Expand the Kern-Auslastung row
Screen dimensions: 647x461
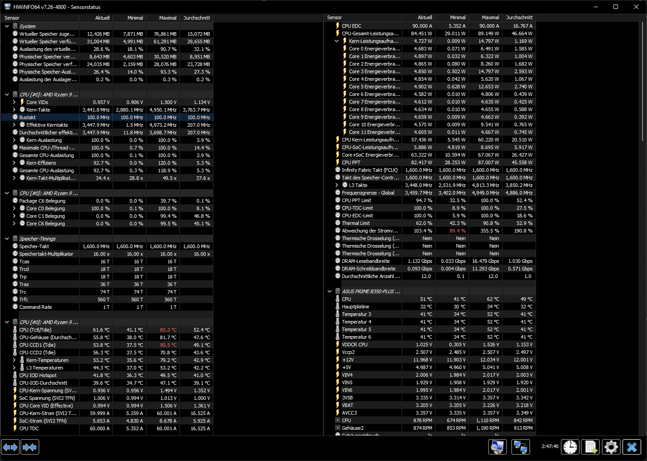[14, 140]
